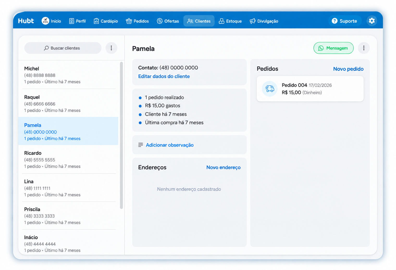This screenshot has height=270, width=396.
Task: Click the Suporte question mark icon
Action: point(335,21)
